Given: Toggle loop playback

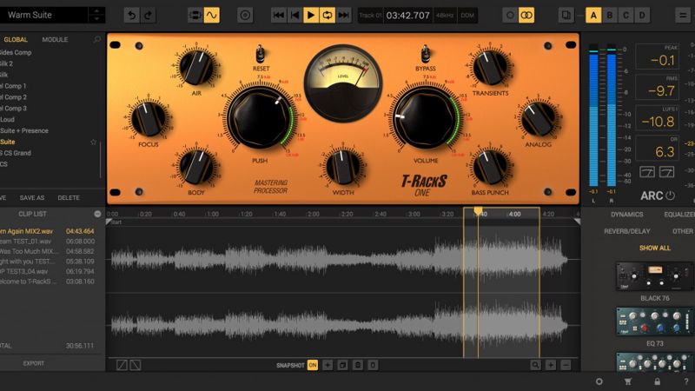Looking at the screenshot, I should 328,16.
